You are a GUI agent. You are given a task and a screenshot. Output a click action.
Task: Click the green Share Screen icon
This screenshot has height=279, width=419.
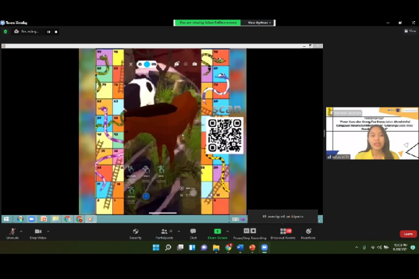(218, 231)
